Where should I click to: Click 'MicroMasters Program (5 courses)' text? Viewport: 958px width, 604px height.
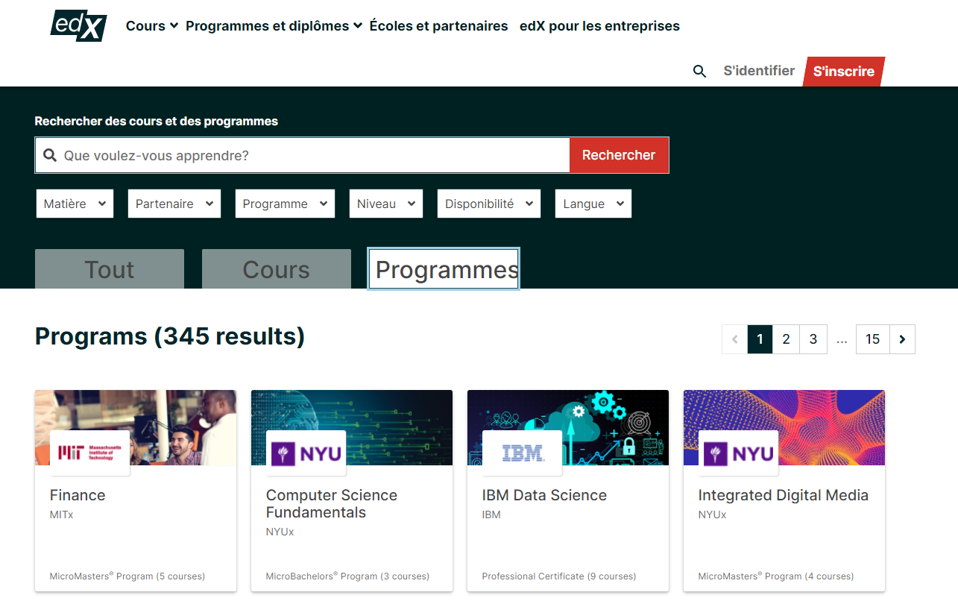(127, 576)
